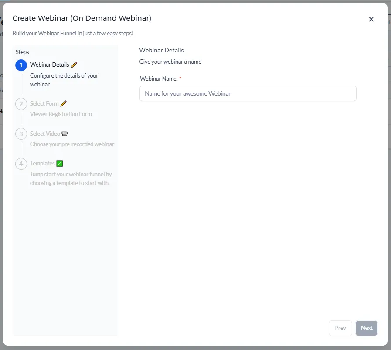The width and height of the screenshot is (391, 350).
Task: Click the pencil icon beside Webinar Details
Action: (x=74, y=65)
